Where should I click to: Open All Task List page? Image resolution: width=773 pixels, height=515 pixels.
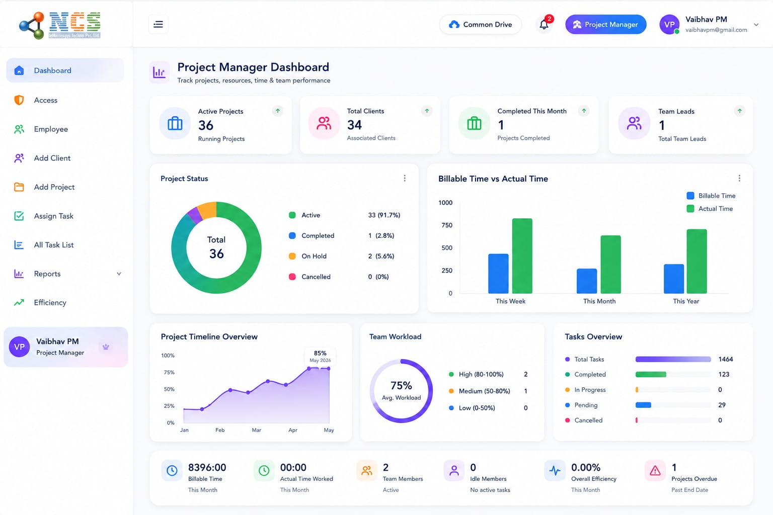point(65,245)
